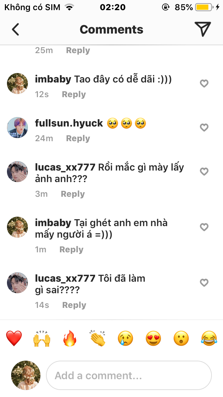Screen dimensions: 223x397
Task: Insert crying face emoji reaction
Action: [x=125, y=339]
